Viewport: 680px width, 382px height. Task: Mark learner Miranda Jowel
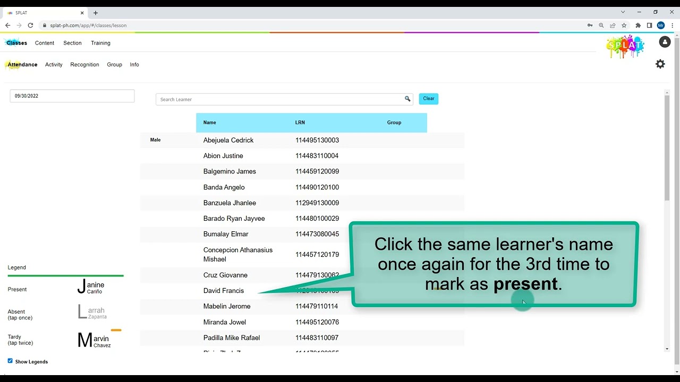pyautogui.click(x=225, y=322)
